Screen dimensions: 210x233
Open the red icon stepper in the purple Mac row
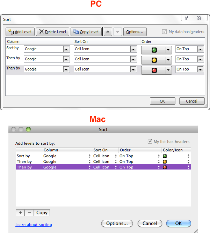tap(189, 167)
